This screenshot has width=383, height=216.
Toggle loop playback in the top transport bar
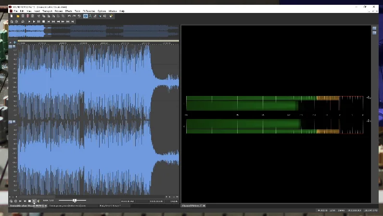tap(23, 22)
